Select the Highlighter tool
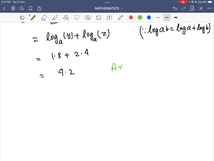Image resolution: width=214 pixels, height=161 pixels. pyautogui.click(x=55, y=17)
